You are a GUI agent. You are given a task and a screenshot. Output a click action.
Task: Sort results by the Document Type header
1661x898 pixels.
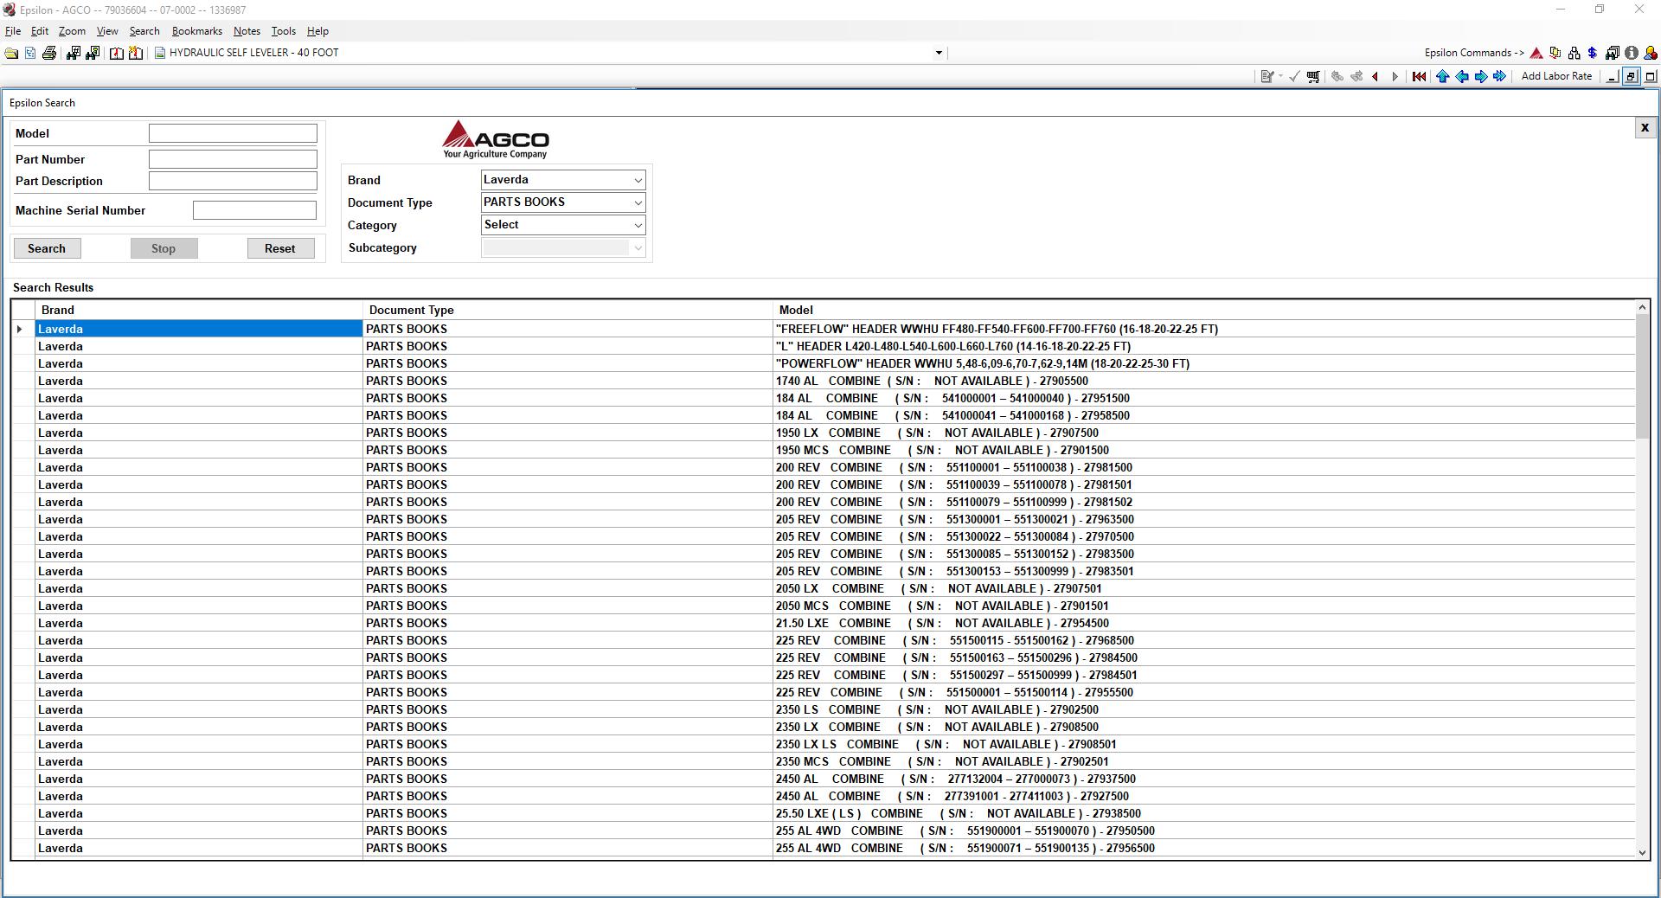click(x=568, y=310)
